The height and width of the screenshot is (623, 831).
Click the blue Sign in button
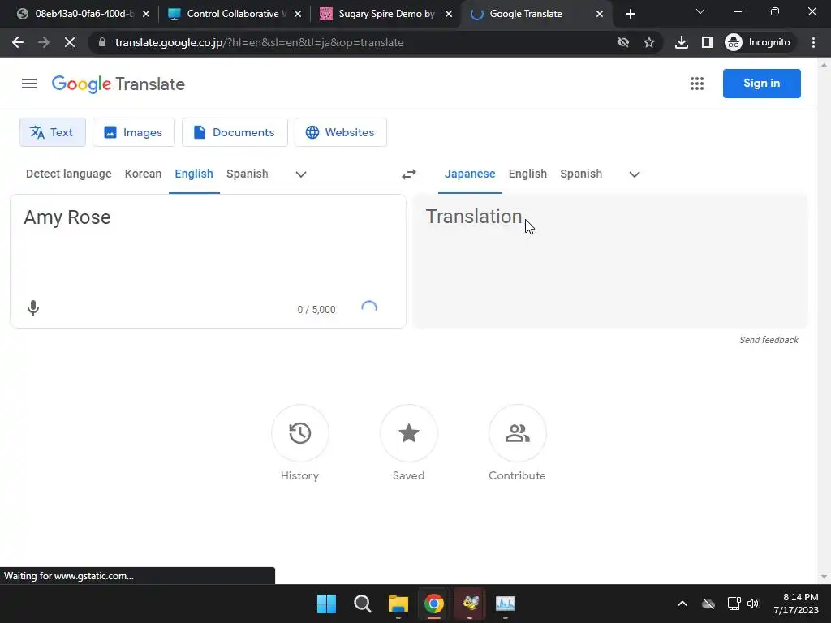pyautogui.click(x=761, y=84)
